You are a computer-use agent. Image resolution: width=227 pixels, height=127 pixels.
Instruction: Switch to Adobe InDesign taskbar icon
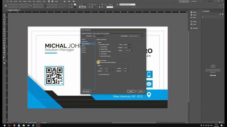point(38,126)
